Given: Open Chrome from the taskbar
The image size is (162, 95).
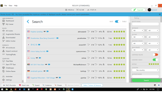Looking at the screenshot, I should coord(11,89).
